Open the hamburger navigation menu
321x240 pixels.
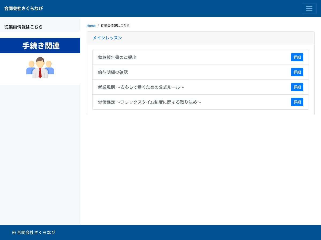coord(309,8)
